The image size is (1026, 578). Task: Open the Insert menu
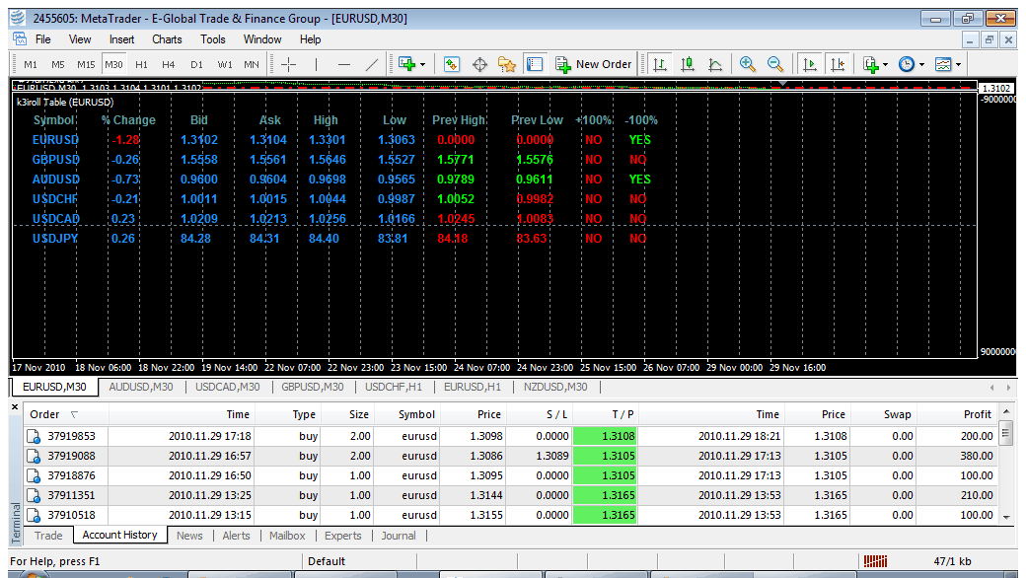click(x=121, y=39)
